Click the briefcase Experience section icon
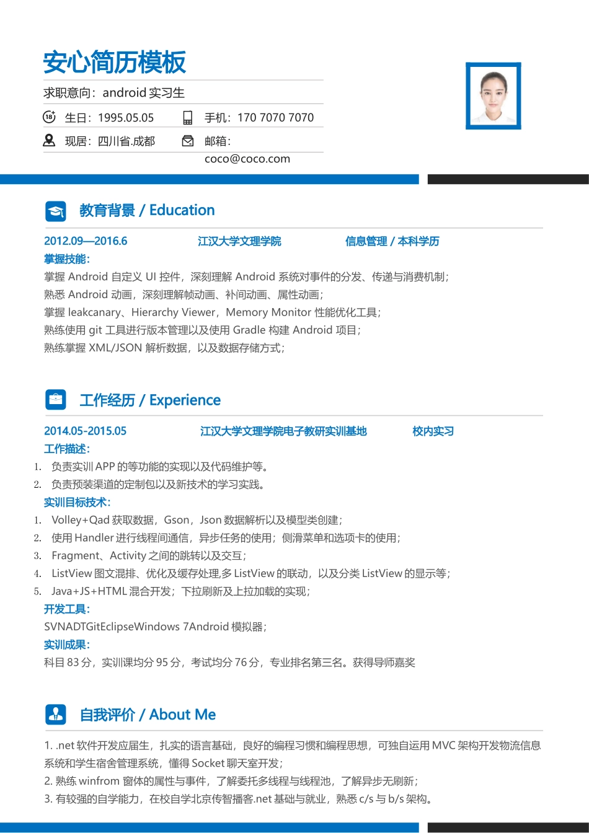 tap(56, 400)
